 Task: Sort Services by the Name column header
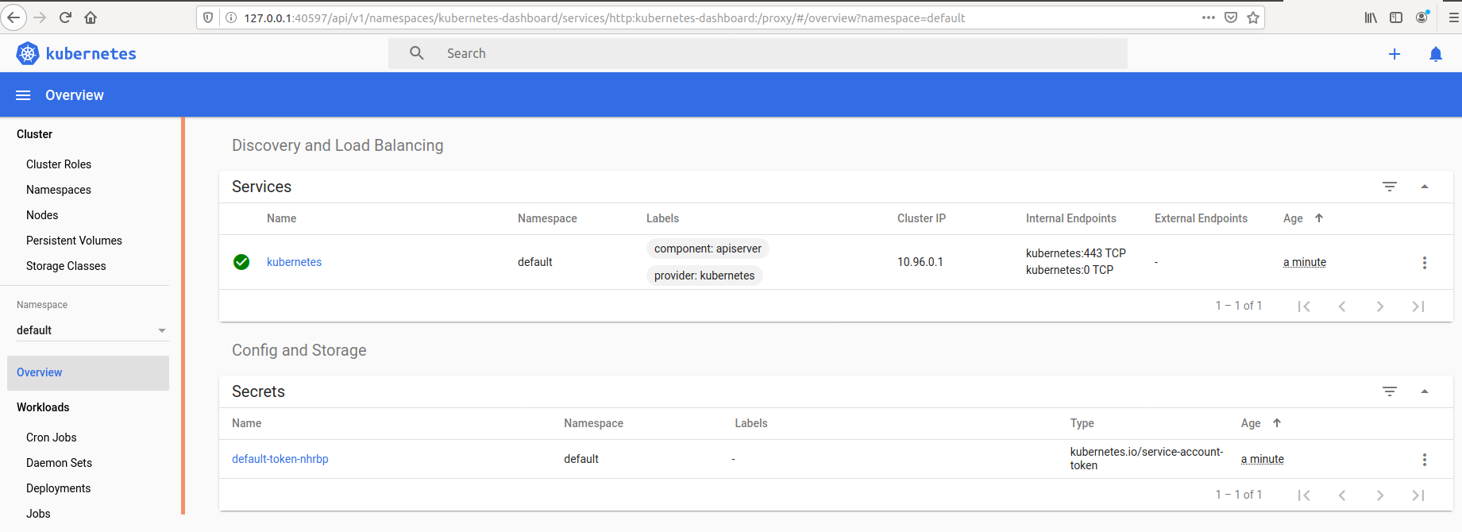tap(281, 218)
